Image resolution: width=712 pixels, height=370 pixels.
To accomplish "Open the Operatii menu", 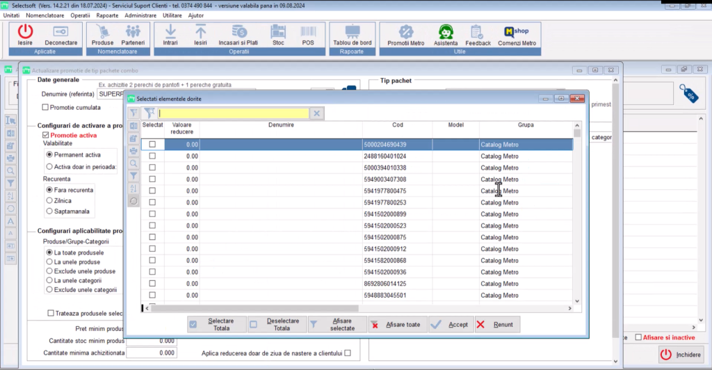I will pos(81,15).
